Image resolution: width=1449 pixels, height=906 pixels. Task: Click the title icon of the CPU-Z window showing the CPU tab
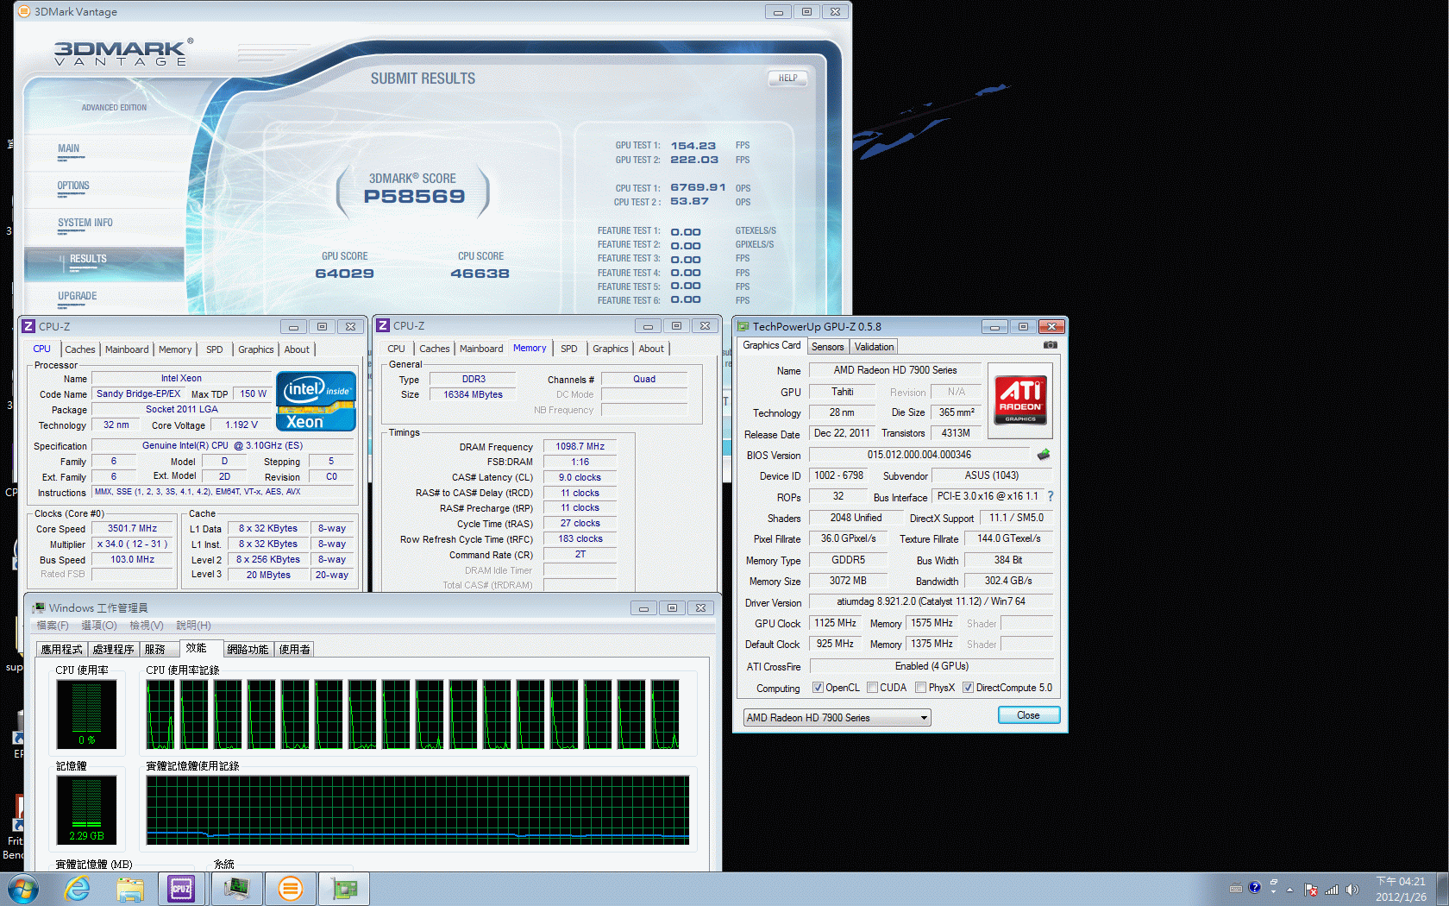pyautogui.click(x=28, y=326)
